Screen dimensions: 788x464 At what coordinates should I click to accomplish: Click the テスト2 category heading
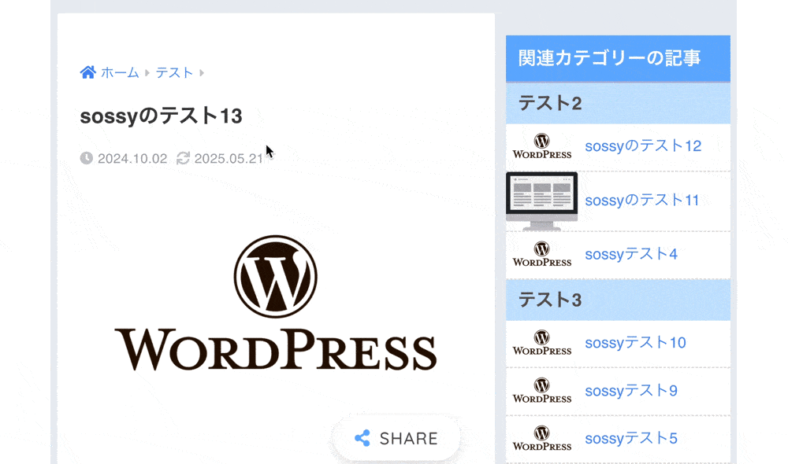[618, 103]
